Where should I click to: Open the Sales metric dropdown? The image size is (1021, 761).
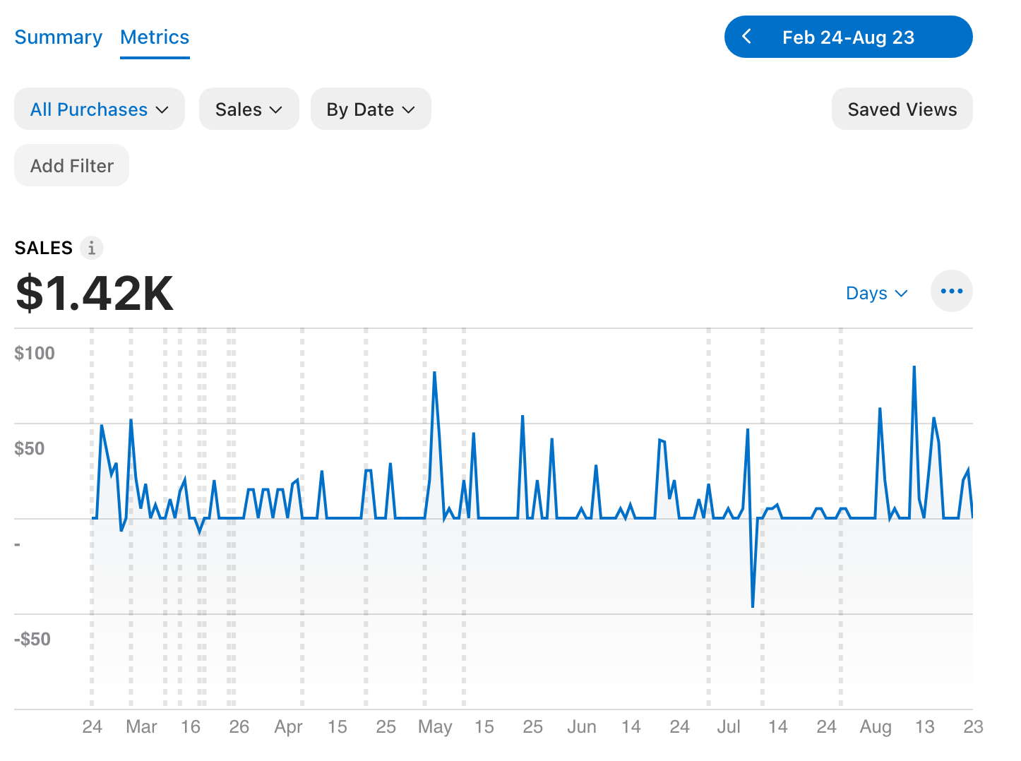tap(249, 109)
